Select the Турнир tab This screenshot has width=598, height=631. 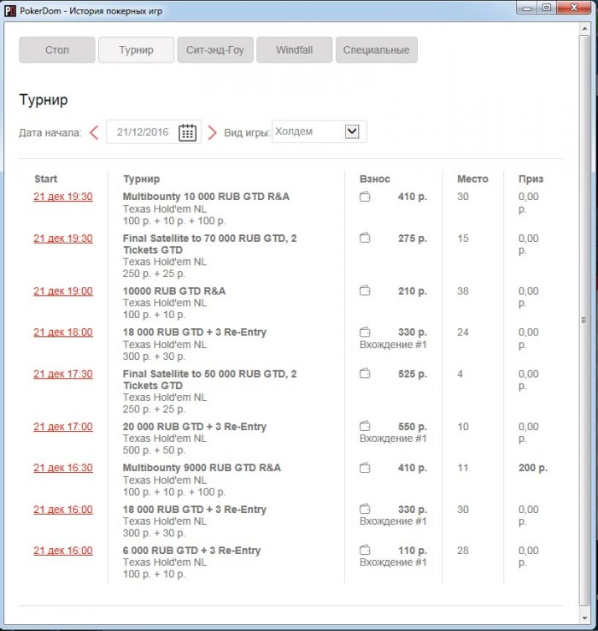(137, 50)
